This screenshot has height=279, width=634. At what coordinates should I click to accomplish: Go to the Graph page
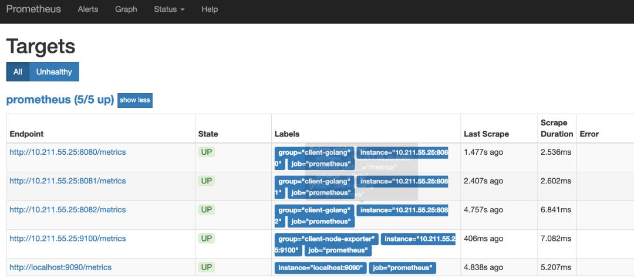(x=126, y=9)
